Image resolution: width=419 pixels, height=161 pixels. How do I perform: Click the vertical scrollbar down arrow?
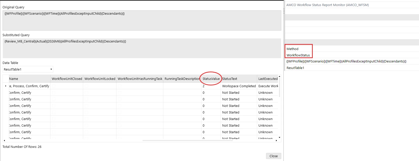[x=280, y=137]
